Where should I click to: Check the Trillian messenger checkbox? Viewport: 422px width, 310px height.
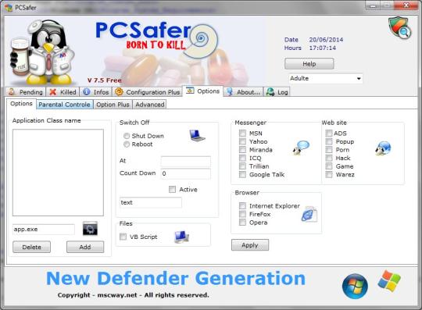[x=242, y=166]
